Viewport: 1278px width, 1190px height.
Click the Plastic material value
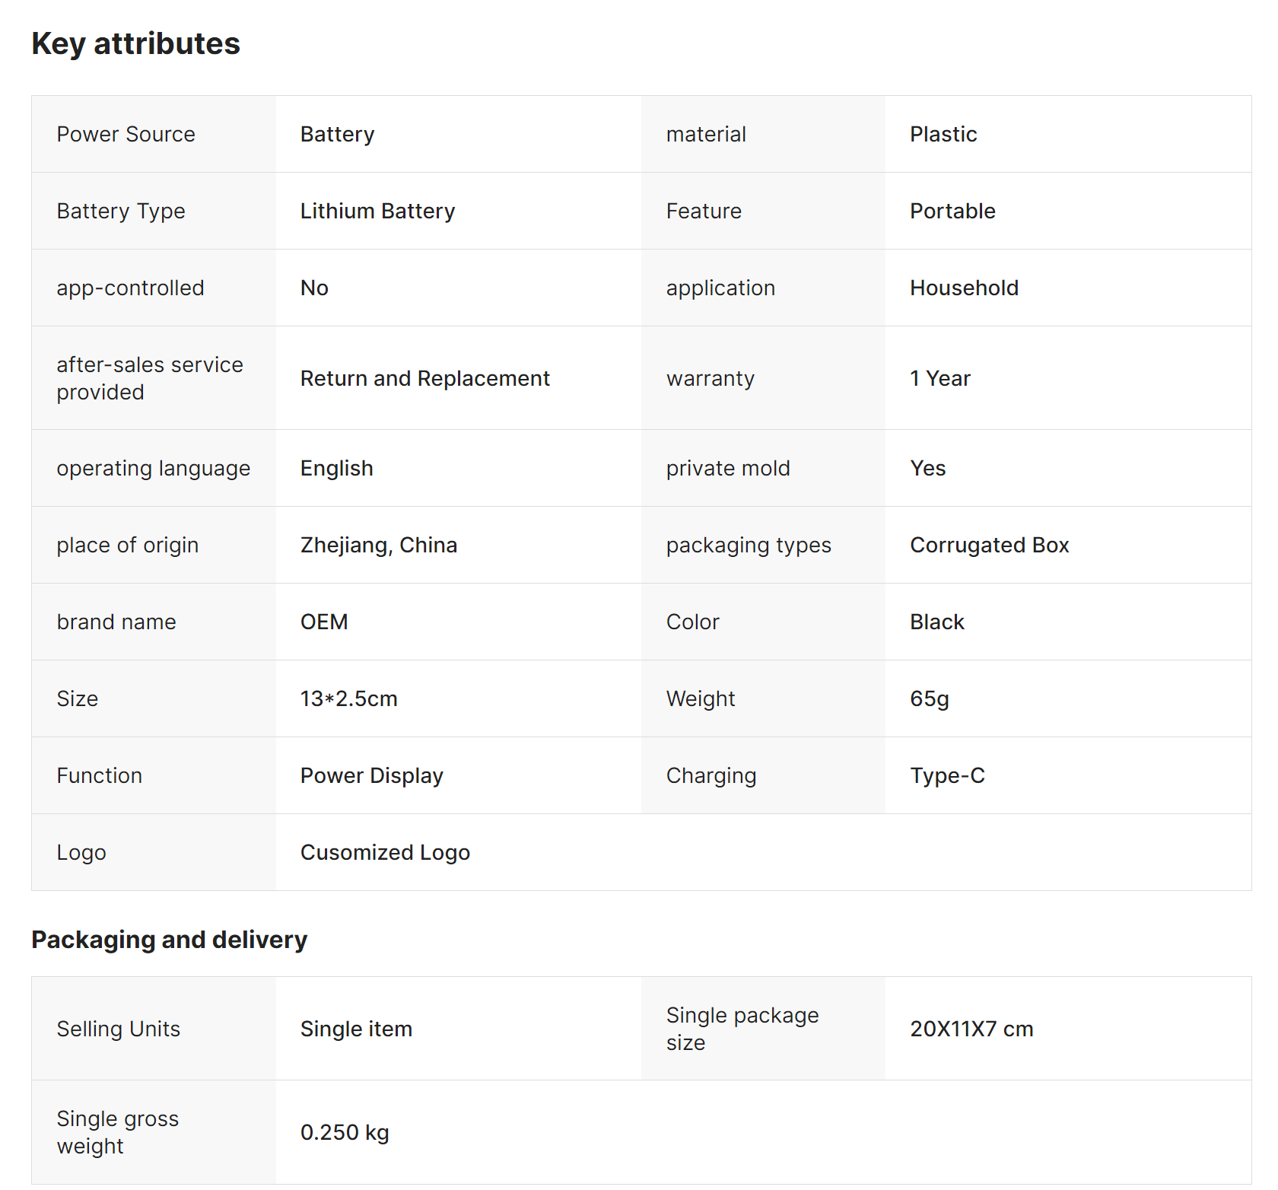tap(943, 134)
